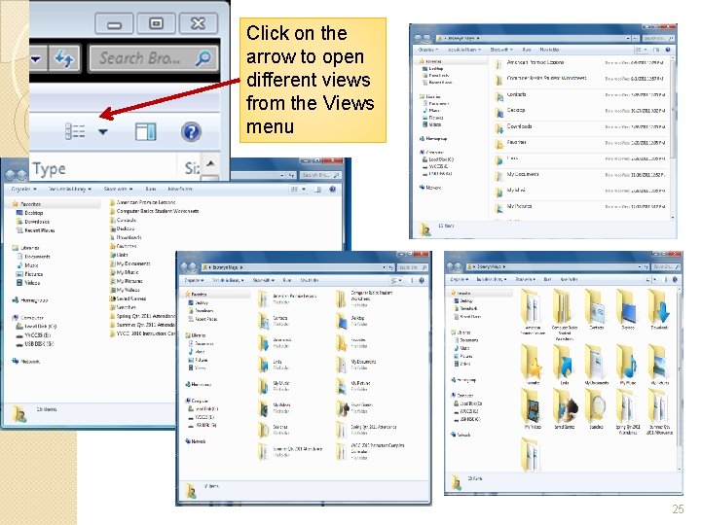Click the magnified refresh arrows icon
701x525 pixels.
click(63, 58)
